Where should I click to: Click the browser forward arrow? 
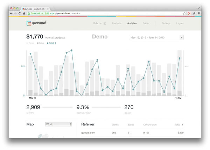tap(15, 13)
